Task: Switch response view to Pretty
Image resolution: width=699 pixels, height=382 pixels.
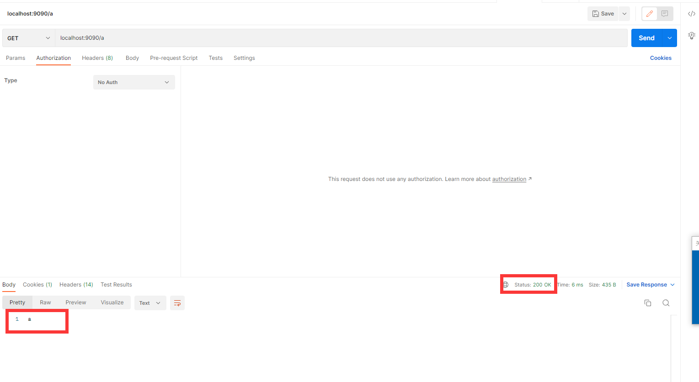Action: coord(17,302)
